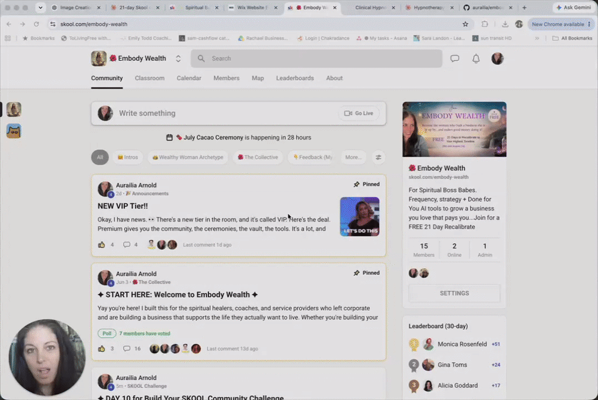The width and height of the screenshot is (598, 400).
Task: Reload the page in Chrome
Action: [36, 24]
